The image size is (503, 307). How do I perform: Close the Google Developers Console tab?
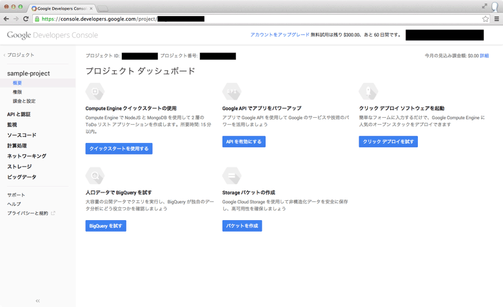tap(91, 8)
